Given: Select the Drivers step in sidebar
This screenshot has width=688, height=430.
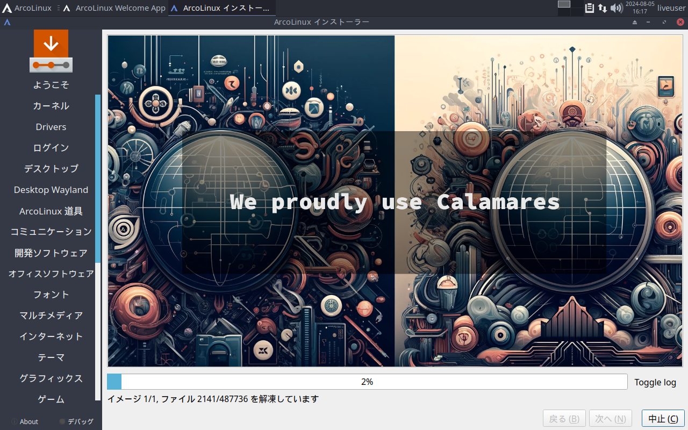Looking at the screenshot, I should pyautogui.click(x=51, y=127).
